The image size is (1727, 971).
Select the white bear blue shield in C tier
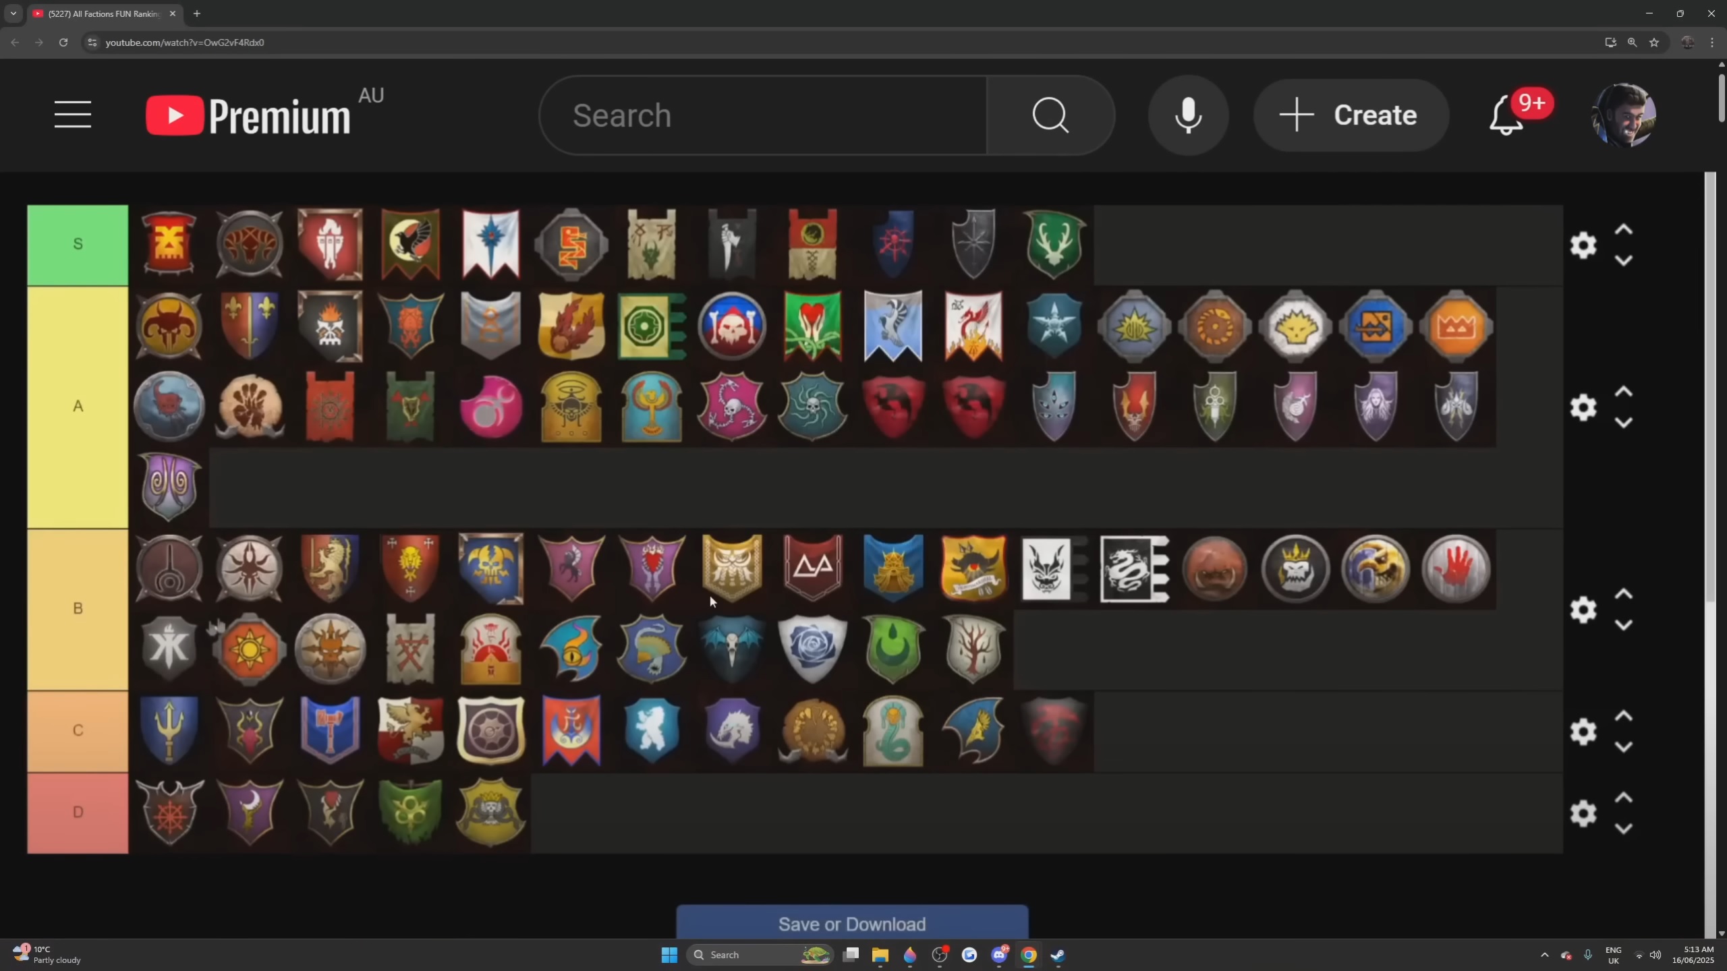click(651, 731)
